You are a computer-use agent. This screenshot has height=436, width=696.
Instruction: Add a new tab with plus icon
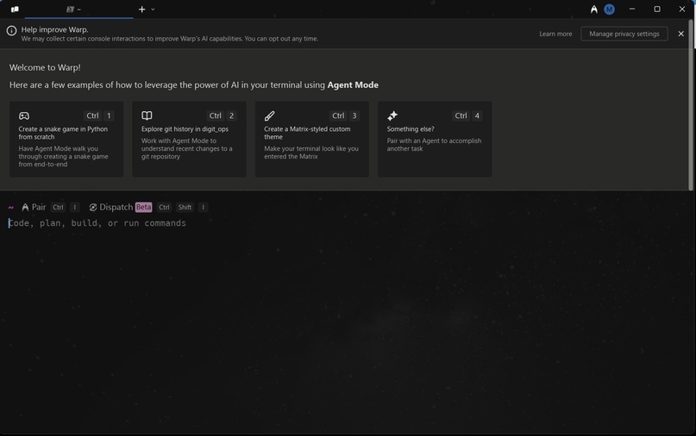coord(141,9)
